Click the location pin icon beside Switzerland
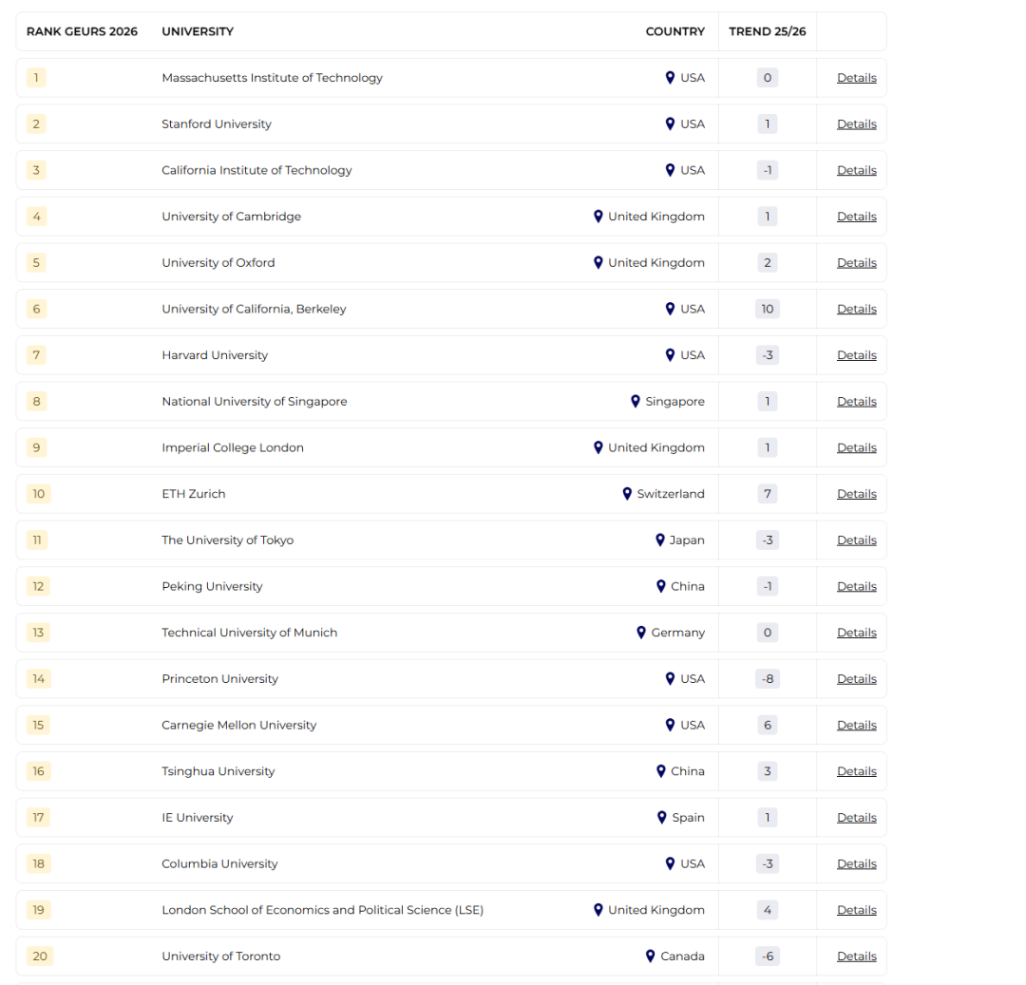The image size is (1026, 985). pos(627,494)
